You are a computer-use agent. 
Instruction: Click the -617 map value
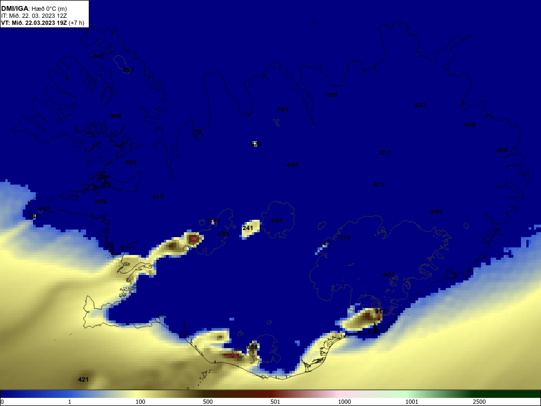(385, 153)
